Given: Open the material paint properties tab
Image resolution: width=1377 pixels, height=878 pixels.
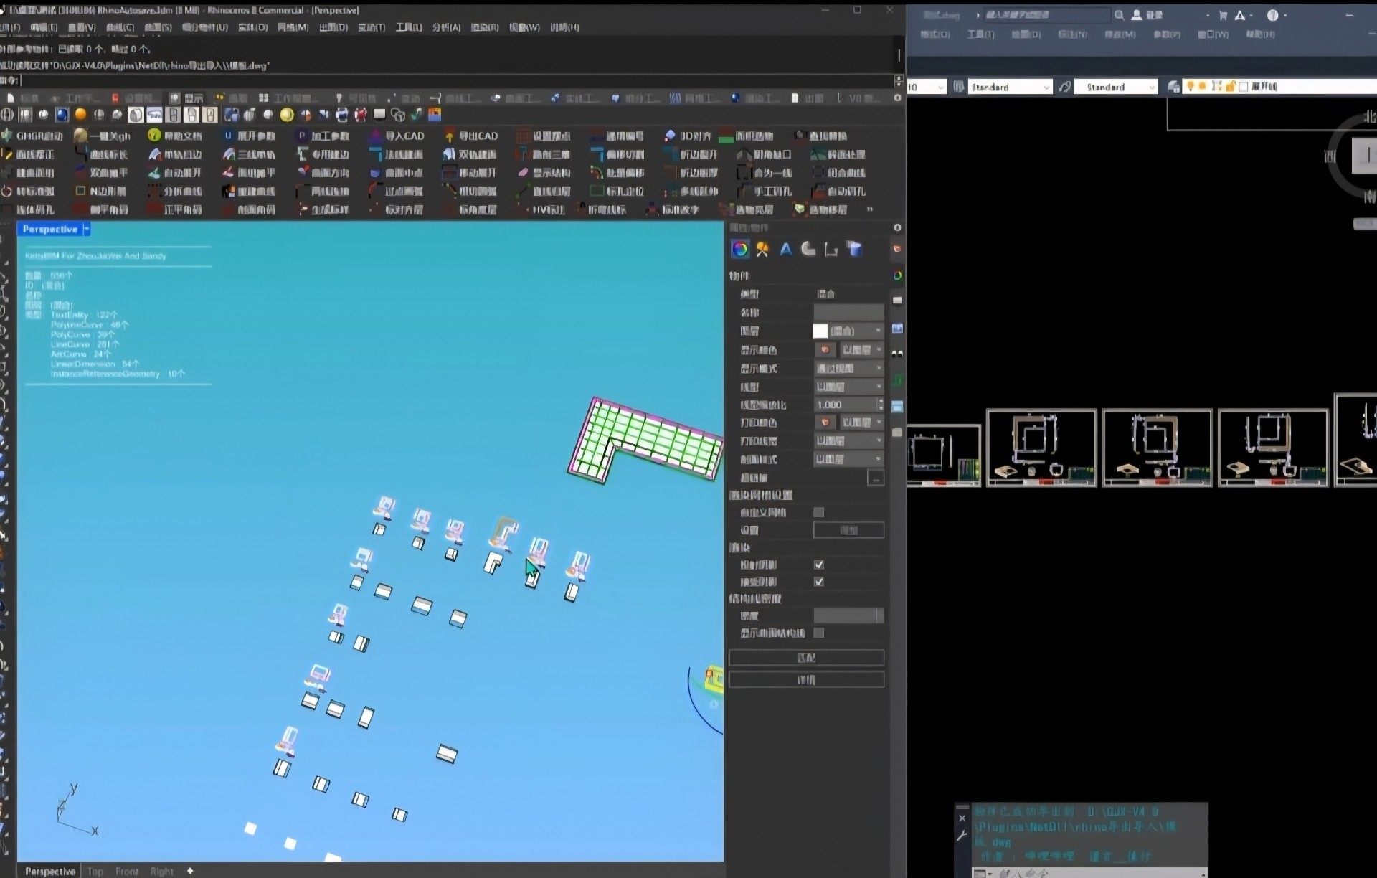Looking at the screenshot, I should (x=762, y=249).
